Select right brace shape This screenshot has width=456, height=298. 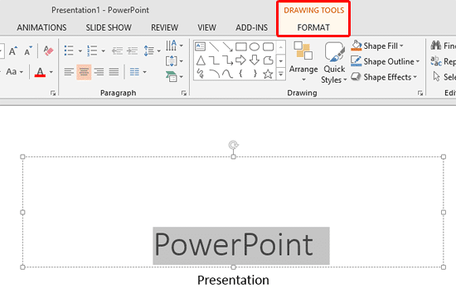255,74
